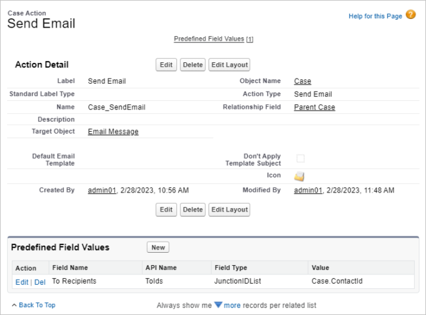426x315 pixels.
Task: Toggle Don't Apply Template Subject checkbox
Action: 300,158
